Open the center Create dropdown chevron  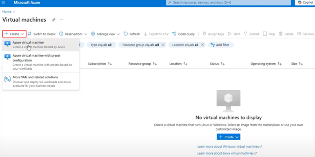coord(237,137)
